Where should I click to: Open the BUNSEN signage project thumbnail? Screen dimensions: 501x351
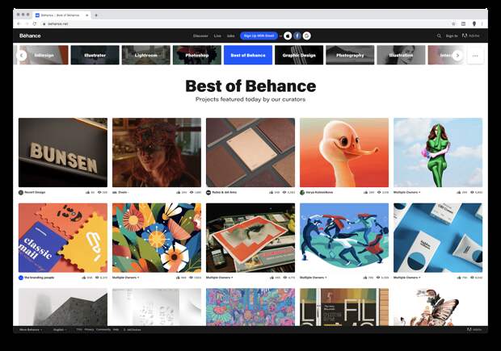coord(63,153)
